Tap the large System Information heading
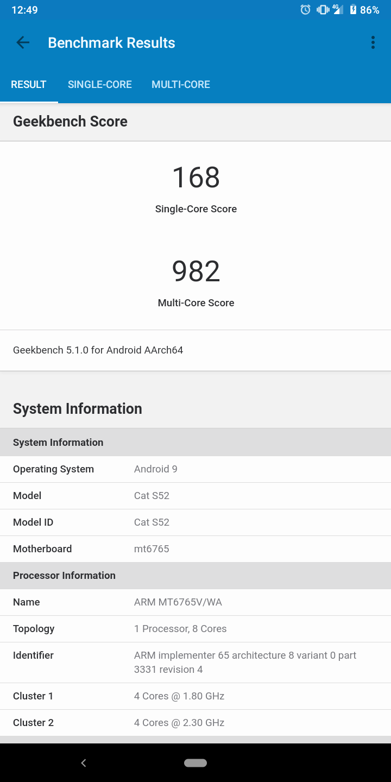The width and height of the screenshot is (391, 782). point(78,408)
